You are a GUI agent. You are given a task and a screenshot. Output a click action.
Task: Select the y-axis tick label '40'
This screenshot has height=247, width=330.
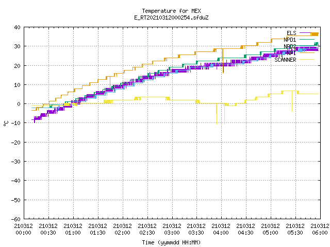pos(17,27)
